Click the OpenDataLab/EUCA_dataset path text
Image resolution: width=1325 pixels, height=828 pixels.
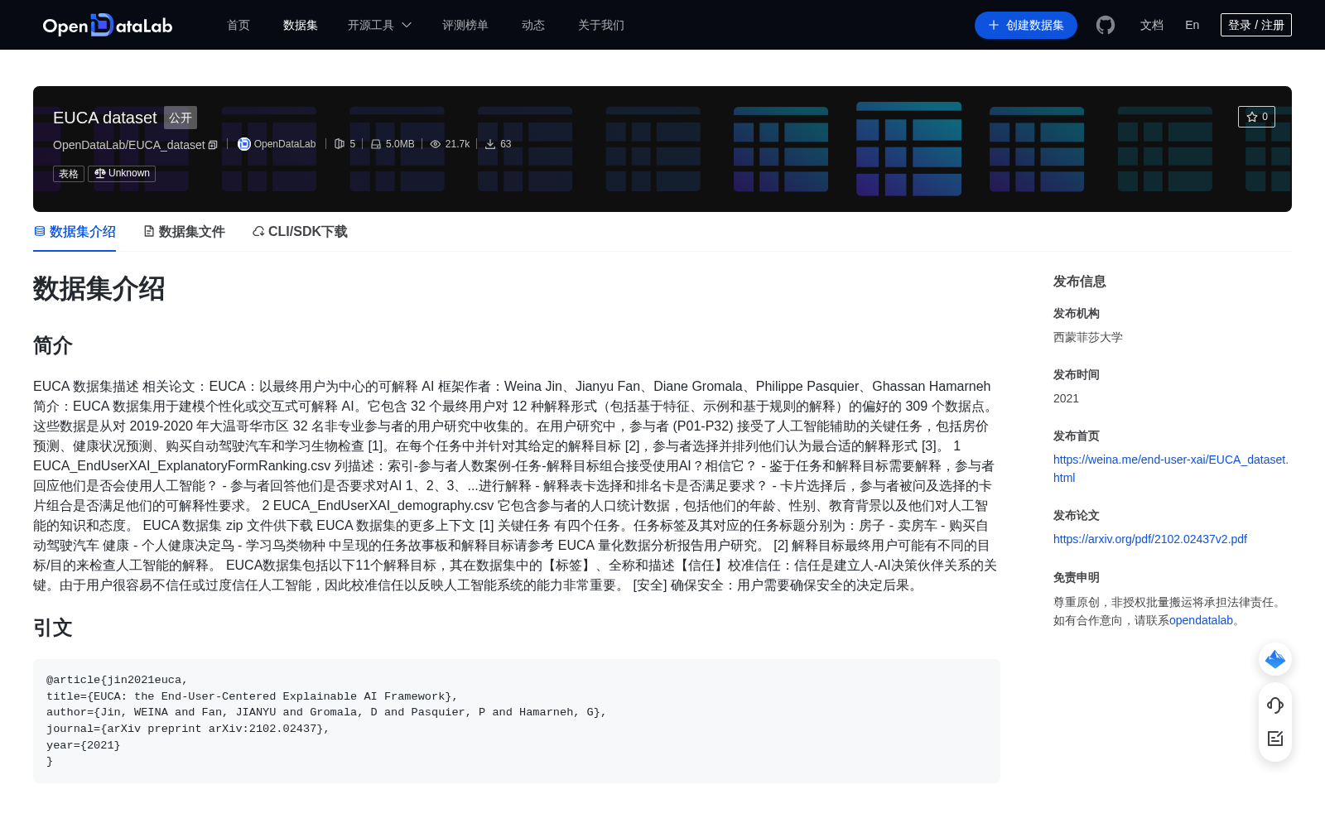pyautogui.click(x=128, y=145)
